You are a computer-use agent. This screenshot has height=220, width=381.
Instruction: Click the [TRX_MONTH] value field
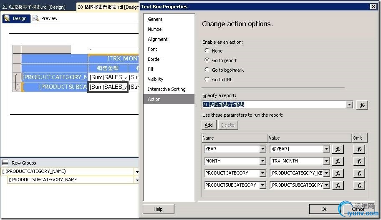click(x=296, y=161)
